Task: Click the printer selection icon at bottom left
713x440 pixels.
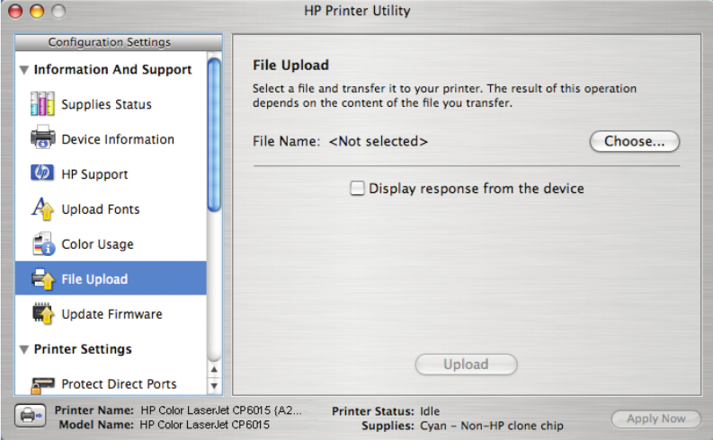Action: click(30, 415)
